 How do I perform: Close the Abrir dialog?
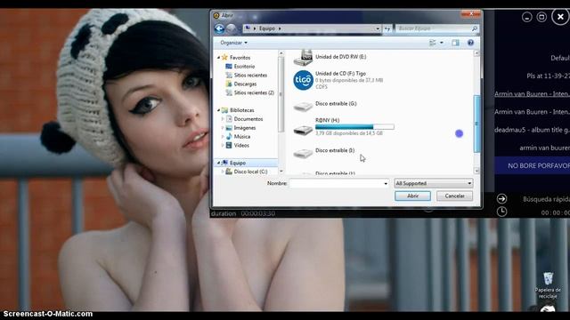pyautogui.click(x=471, y=14)
